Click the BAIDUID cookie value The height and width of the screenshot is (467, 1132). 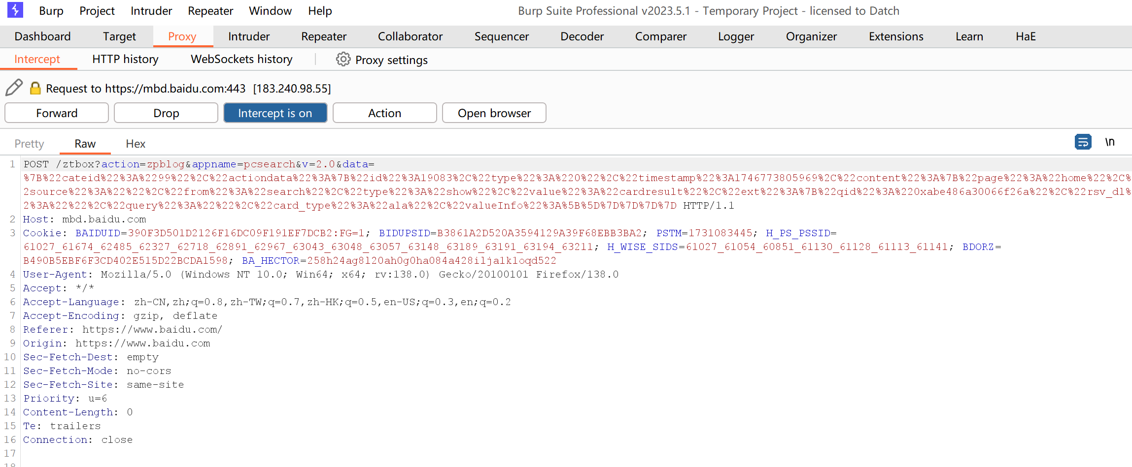tap(246, 233)
